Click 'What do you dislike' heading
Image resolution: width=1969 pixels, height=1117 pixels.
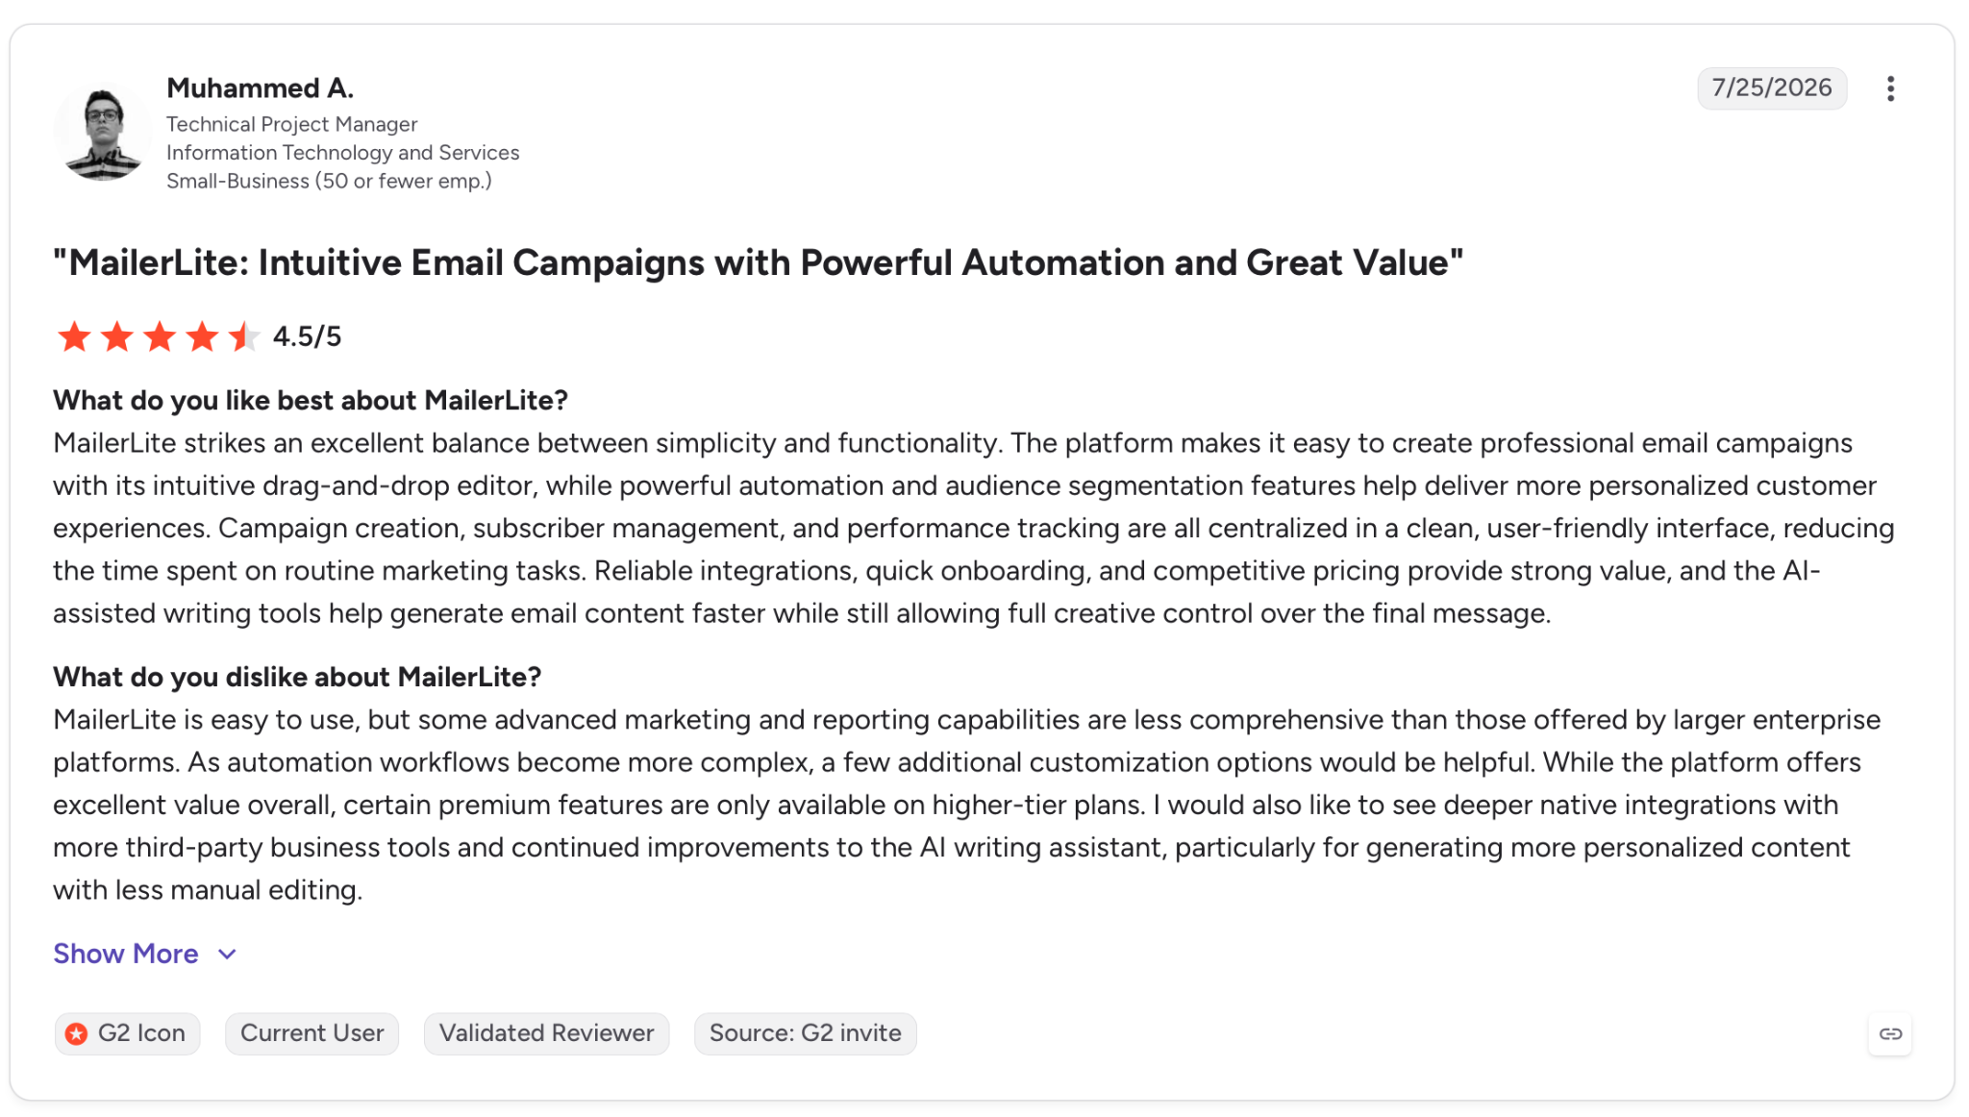click(297, 677)
